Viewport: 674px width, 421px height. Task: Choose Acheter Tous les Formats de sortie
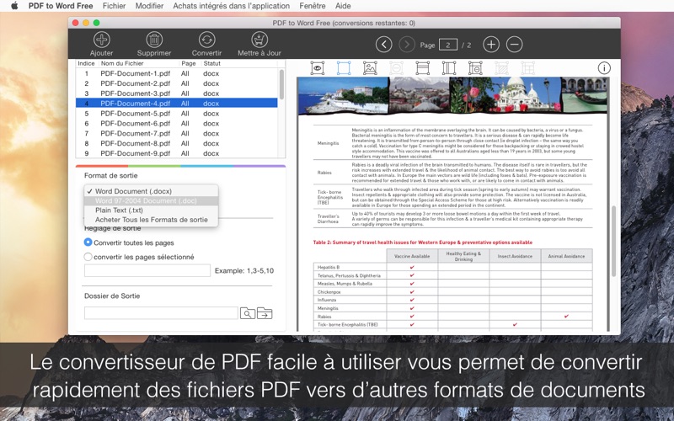pos(151,220)
